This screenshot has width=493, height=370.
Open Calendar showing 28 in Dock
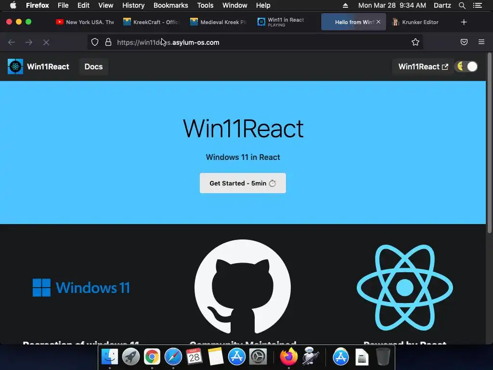click(x=194, y=357)
